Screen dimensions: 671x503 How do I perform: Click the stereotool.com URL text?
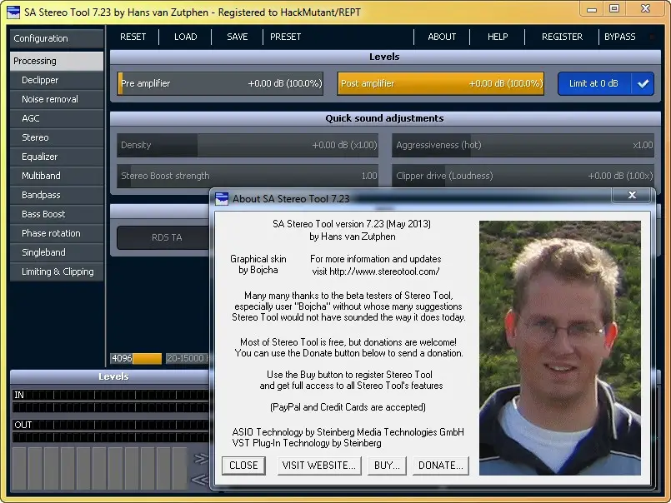click(384, 271)
